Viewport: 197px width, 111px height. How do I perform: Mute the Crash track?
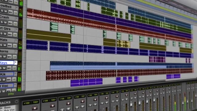(x=6, y=23)
